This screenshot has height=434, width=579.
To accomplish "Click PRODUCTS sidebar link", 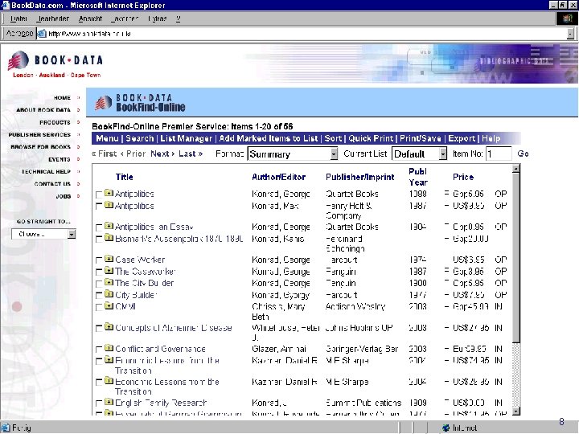I will [55, 122].
